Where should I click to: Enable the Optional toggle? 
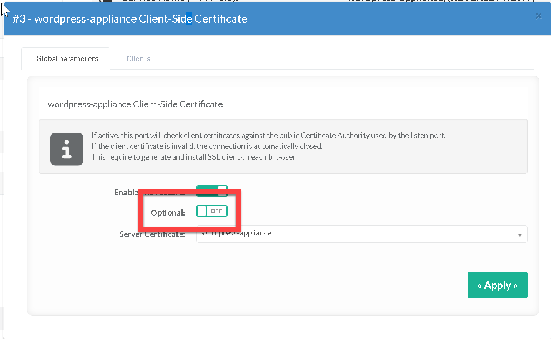(212, 211)
